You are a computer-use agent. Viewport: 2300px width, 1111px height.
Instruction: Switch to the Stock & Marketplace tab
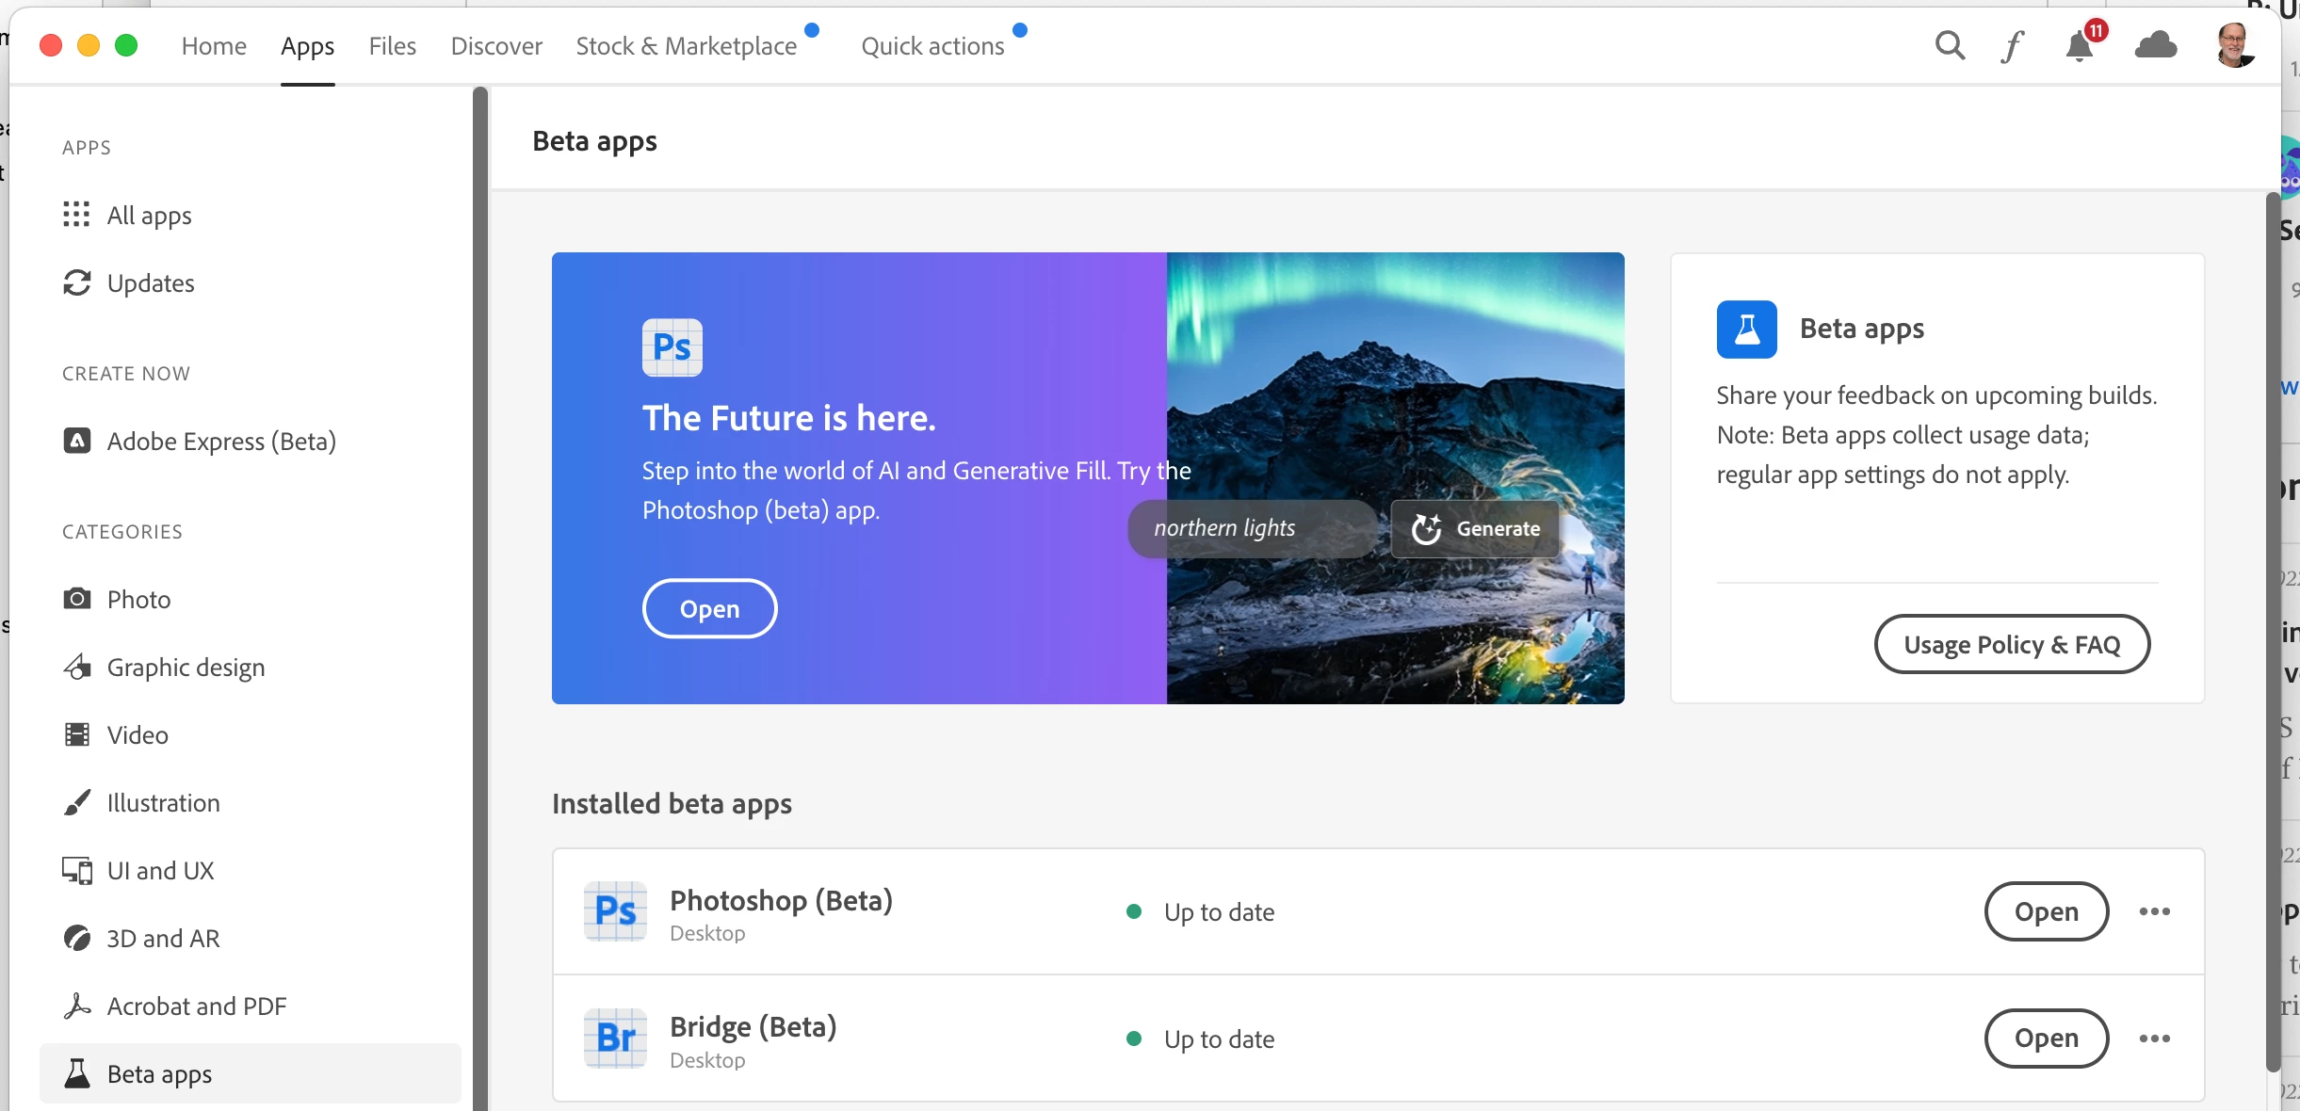click(686, 45)
